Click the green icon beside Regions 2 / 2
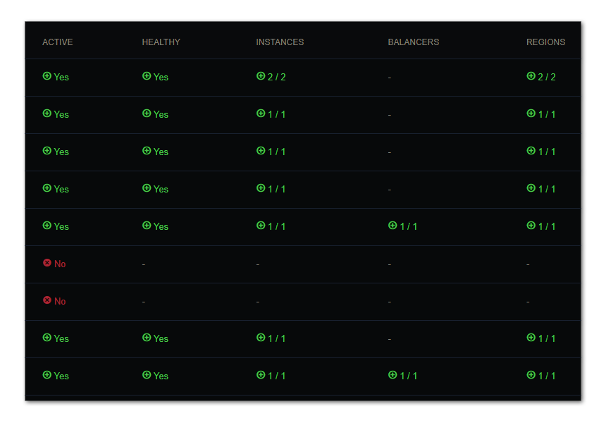Image resolution: width=606 pixels, height=423 pixels. point(531,76)
